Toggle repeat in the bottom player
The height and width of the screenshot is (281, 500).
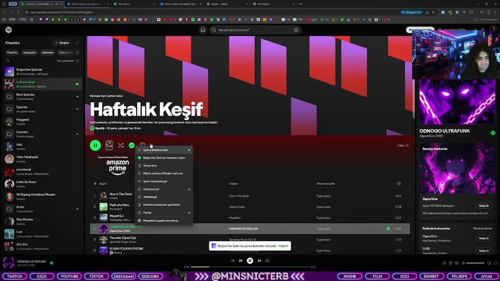tap(267, 261)
